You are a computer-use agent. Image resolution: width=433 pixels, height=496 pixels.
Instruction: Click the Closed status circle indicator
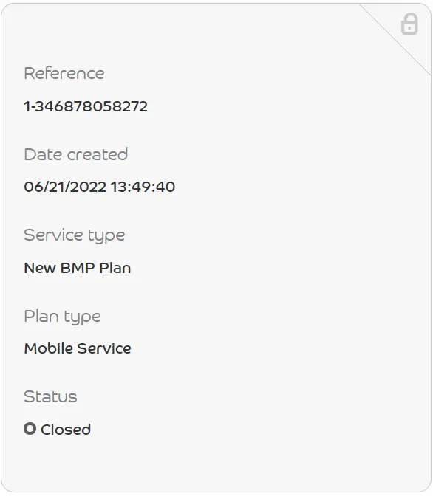point(30,429)
